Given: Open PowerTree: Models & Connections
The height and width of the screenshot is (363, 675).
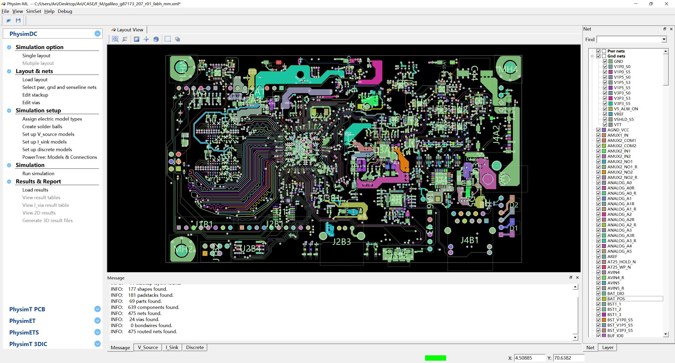Looking at the screenshot, I should click(60, 157).
